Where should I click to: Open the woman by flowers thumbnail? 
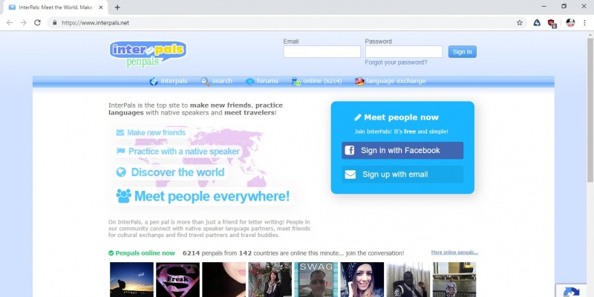[270, 280]
